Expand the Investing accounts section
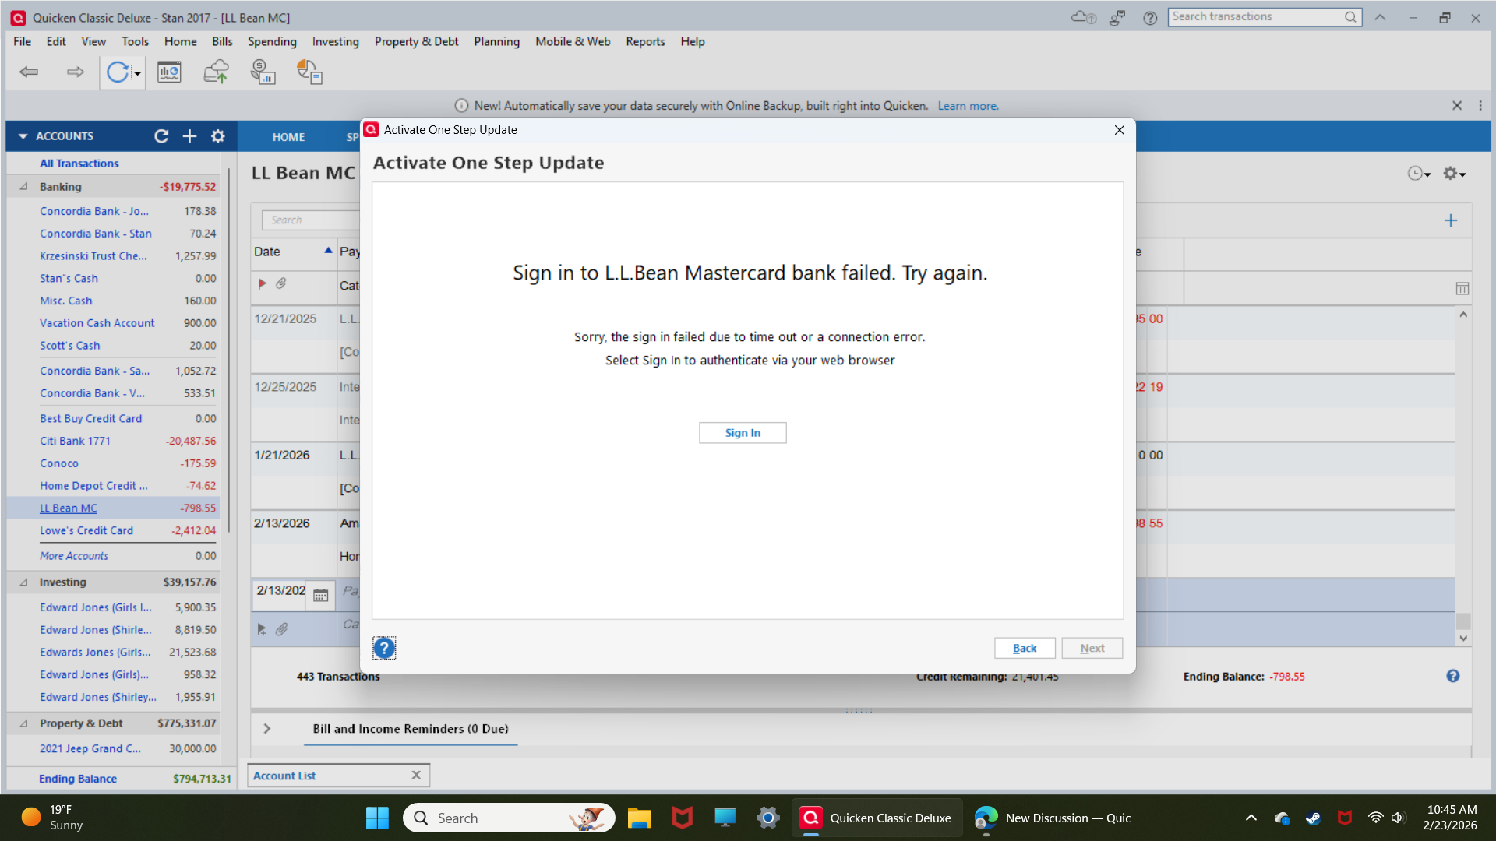Viewport: 1496px width, 841px height. (x=23, y=582)
